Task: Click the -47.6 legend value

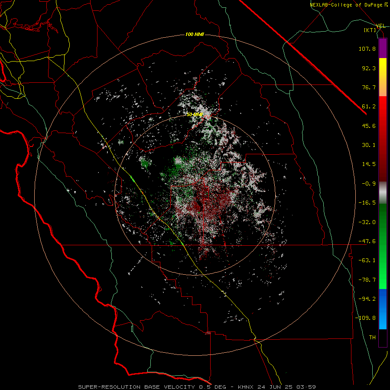Action: 367,241
